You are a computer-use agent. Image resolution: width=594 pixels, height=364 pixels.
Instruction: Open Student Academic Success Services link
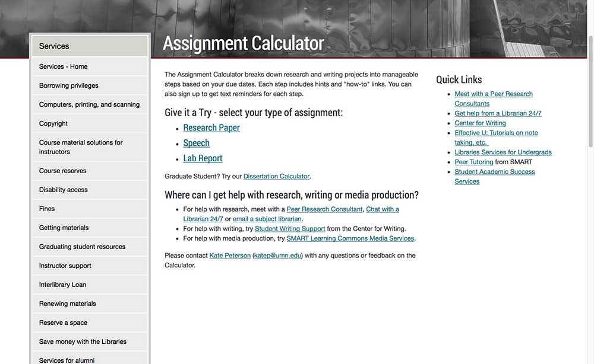click(495, 177)
